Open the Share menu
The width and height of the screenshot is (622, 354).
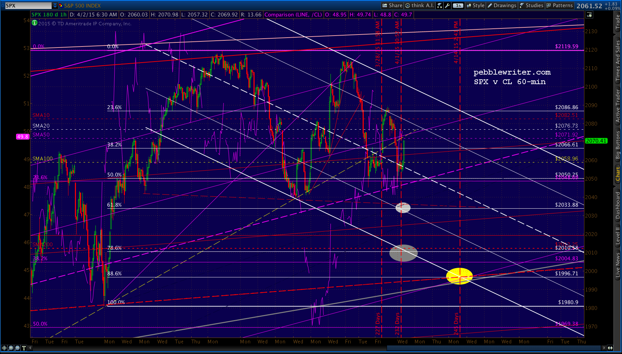pyautogui.click(x=392, y=5)
